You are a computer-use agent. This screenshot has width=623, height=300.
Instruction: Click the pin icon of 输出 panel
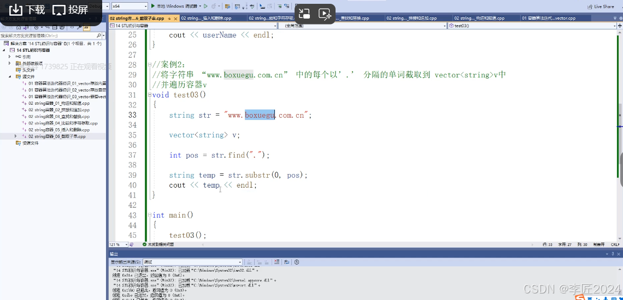tap(612, 254)
